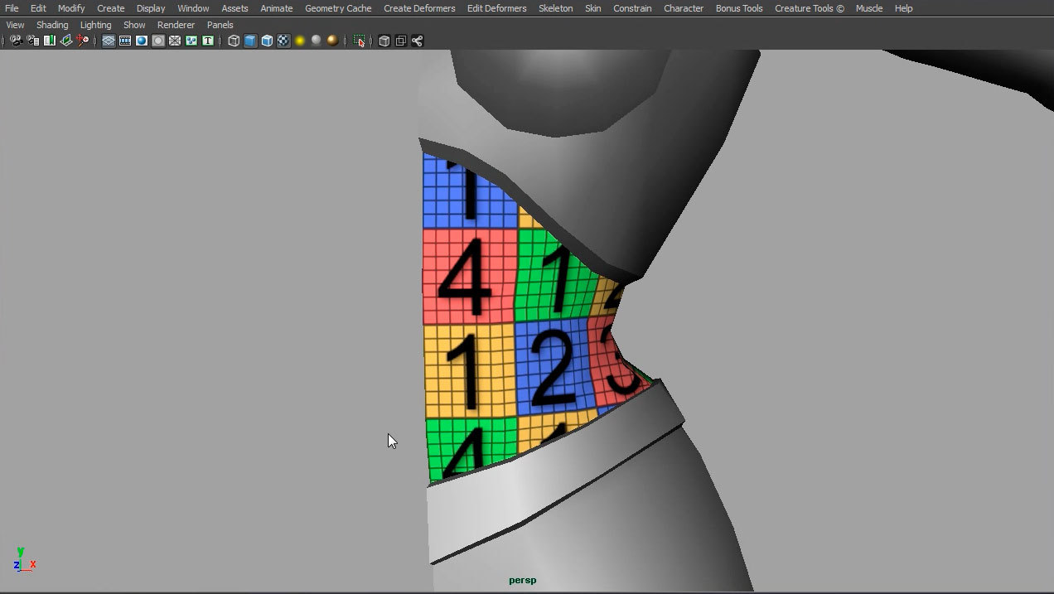Open the Shading panel menu
The height and width of the screenshot is (594, 1054).
52,25
